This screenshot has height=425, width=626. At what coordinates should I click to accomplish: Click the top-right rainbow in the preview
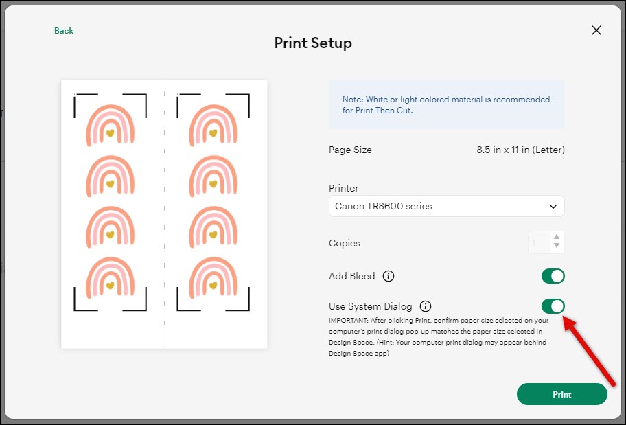[213, 125]
